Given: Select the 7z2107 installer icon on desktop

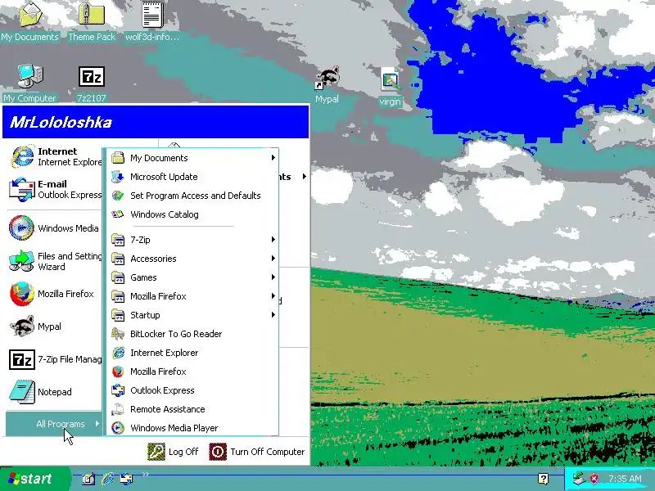Looking at the screenshot, I should click(92, 83).
